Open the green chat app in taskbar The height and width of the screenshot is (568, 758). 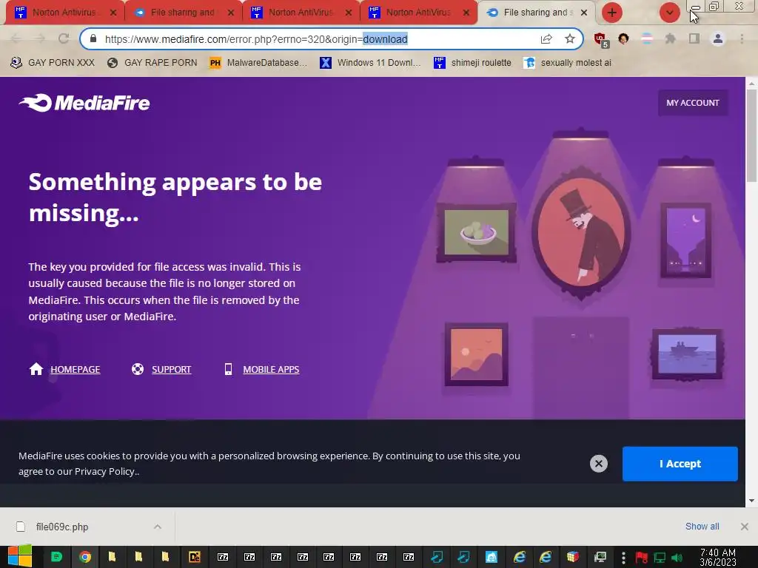56,557
